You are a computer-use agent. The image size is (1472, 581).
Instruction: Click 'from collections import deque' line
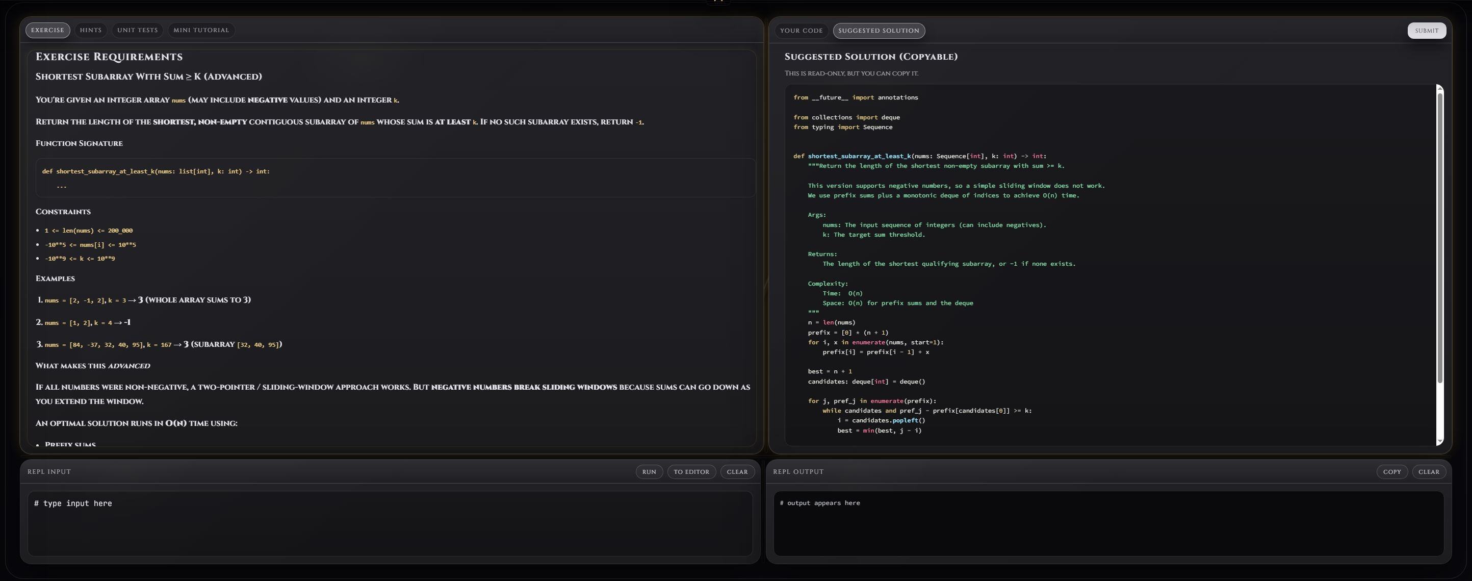[x=846, y=117]
